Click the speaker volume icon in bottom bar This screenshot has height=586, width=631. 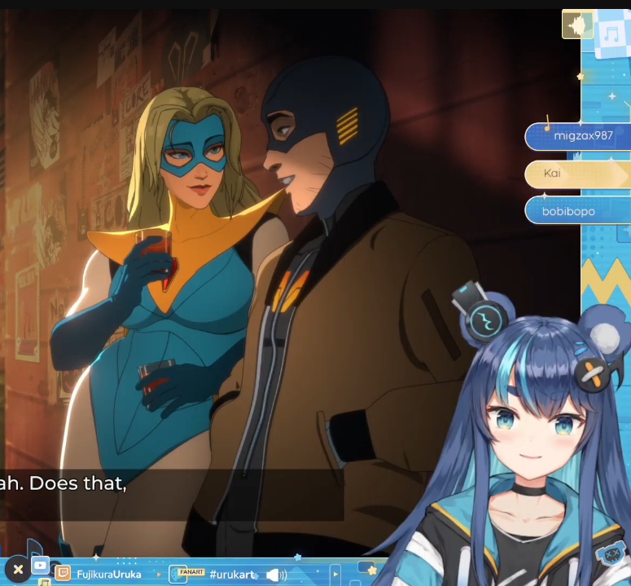276,575
